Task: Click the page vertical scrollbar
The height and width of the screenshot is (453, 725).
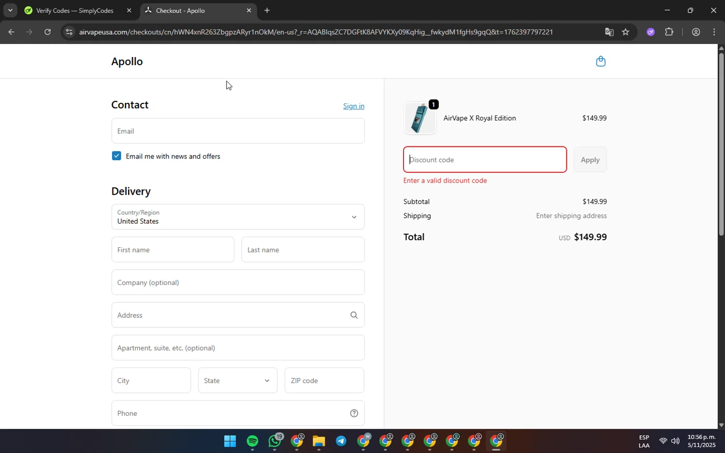Action: (x=721, y=144)
